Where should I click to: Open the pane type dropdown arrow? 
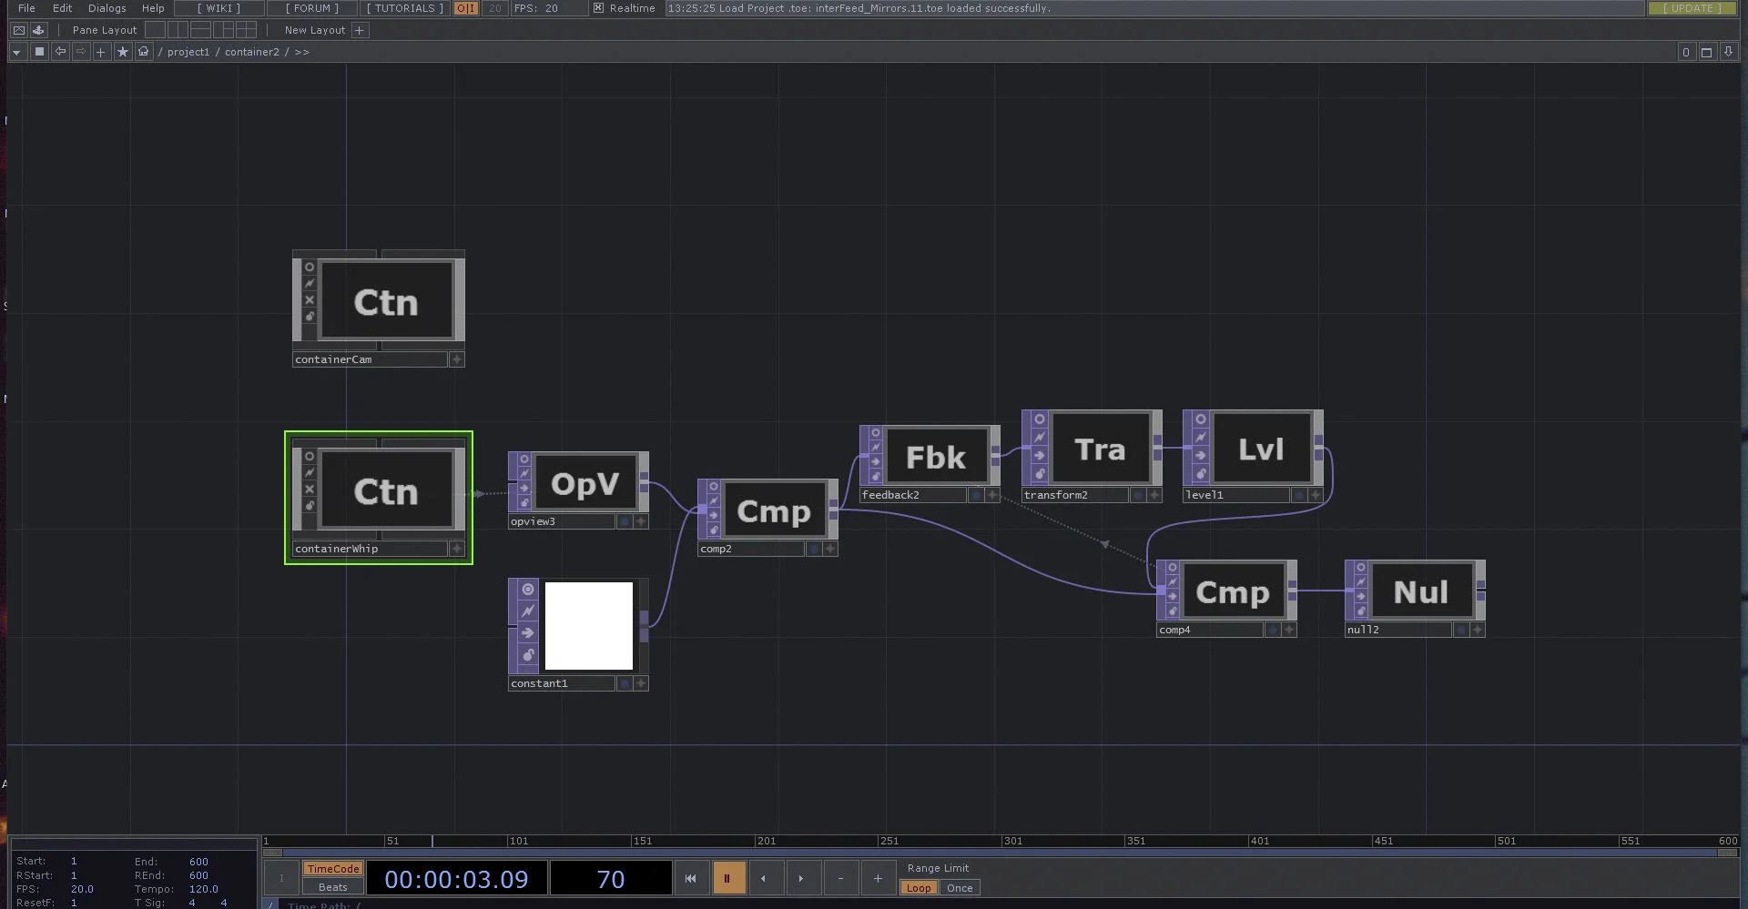[x=16, y=52]
